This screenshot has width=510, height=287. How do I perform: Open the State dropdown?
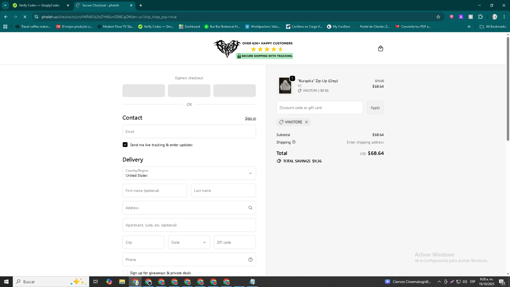click(189, 242)
